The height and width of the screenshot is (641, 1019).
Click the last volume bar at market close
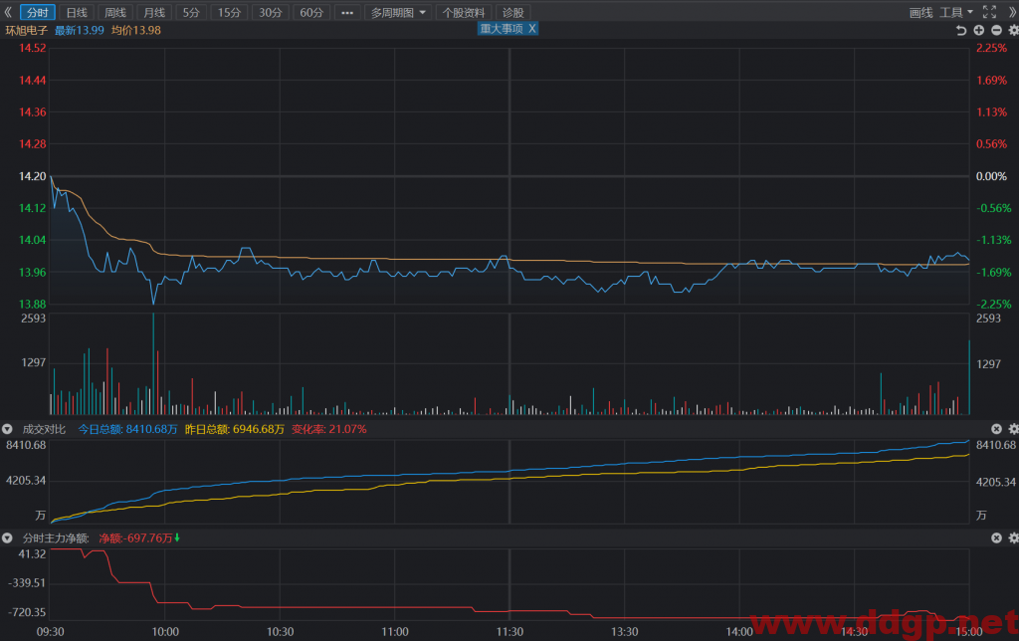969,377
